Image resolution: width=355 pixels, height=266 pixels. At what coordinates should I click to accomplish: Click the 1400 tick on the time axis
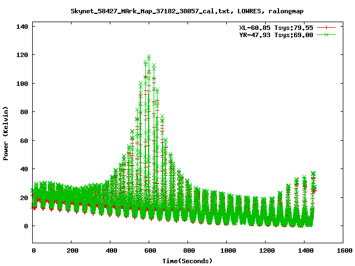coord(305,250)
